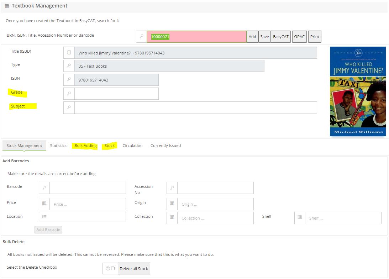Click the book icon beside the Title field
The height and width of the screenshot is (279, 389).
(x=69, y=53)
